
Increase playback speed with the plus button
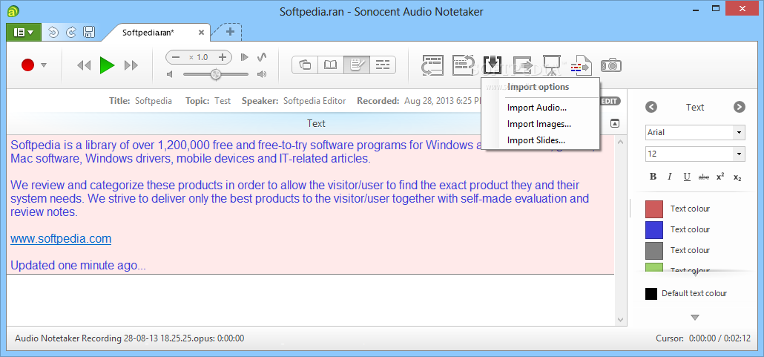point(223,58)
